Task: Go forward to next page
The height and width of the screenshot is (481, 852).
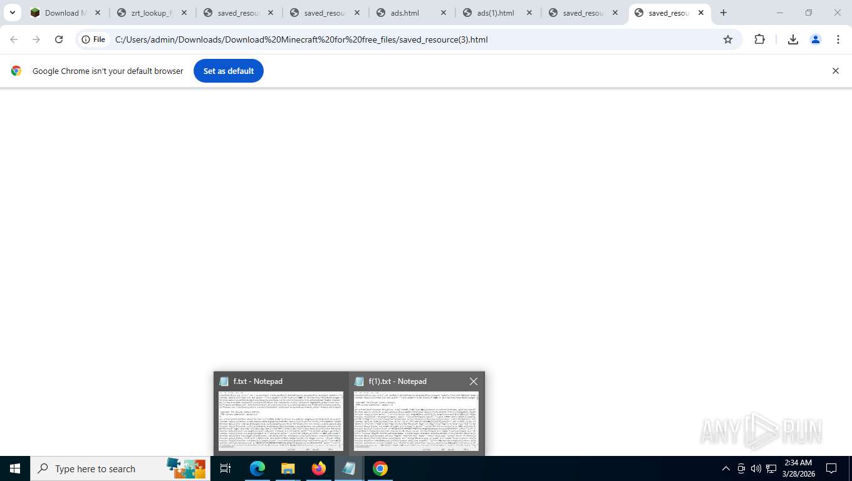Action: 36,39
